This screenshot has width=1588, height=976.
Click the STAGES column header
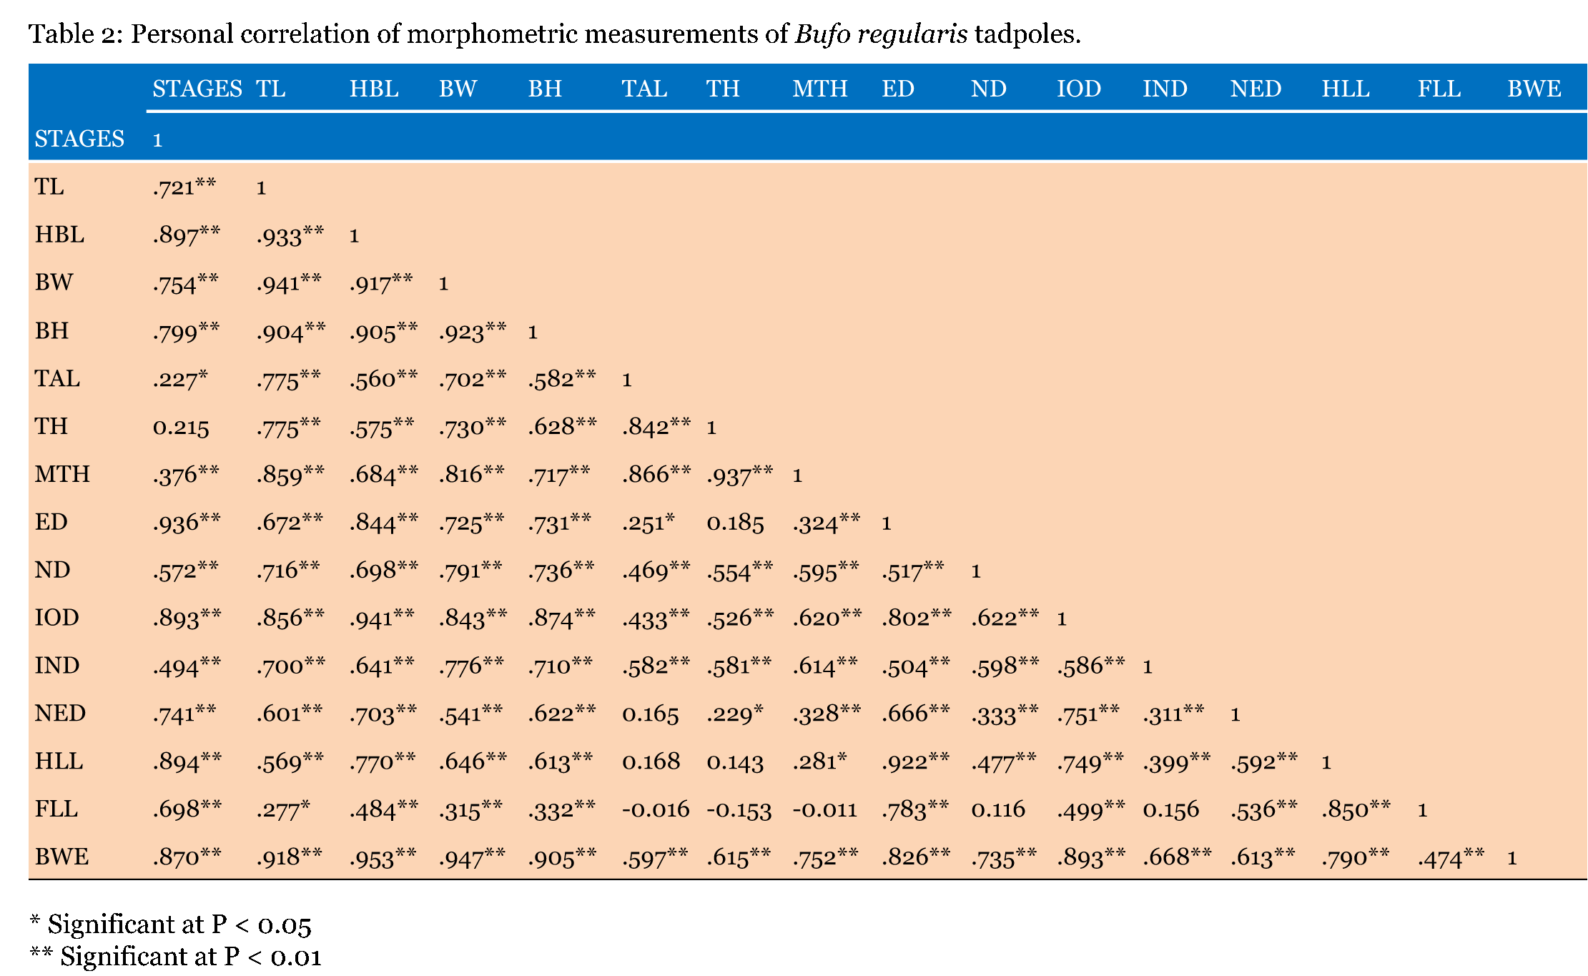[x=197, y=89]
